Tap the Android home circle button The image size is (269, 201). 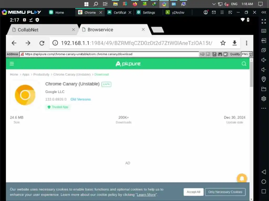264,182
